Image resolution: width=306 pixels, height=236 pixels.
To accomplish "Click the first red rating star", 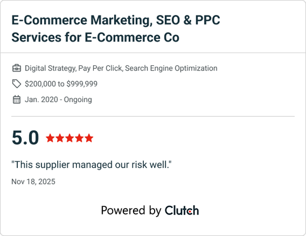I will [x=50, y=138].
